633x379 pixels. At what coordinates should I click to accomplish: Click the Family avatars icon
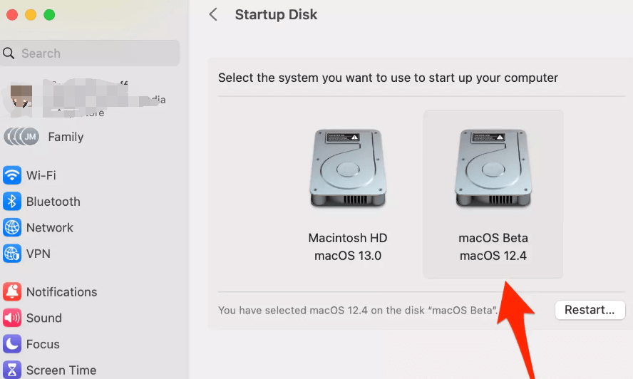click(21, 137)
